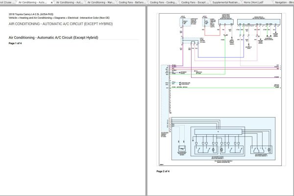Image resolution: width=294 pixels, height=196 pixels.
Task: Click the bold Automatic A/C Circuit title
Action: coord(54,38)
